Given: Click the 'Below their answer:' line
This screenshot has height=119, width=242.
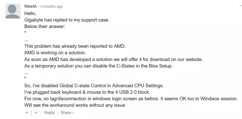Looking at the screenshot, I should click(x=45, y=26).
